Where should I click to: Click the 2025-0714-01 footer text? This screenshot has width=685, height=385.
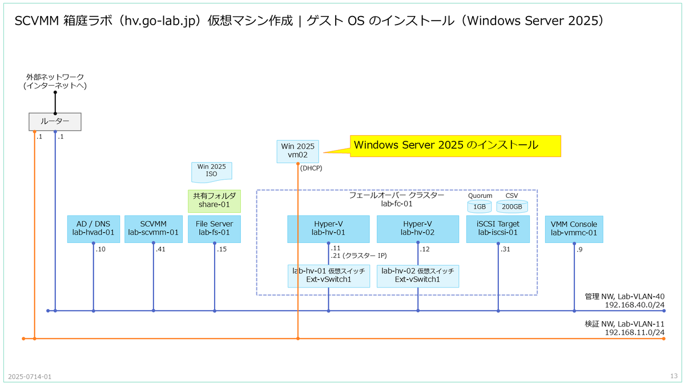pos(30,377)
